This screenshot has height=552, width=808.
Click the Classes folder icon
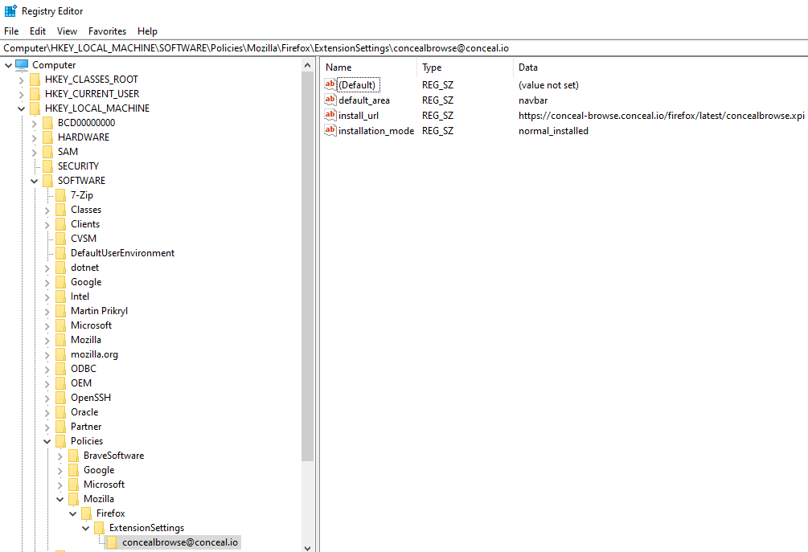click(x=61, y=210)
